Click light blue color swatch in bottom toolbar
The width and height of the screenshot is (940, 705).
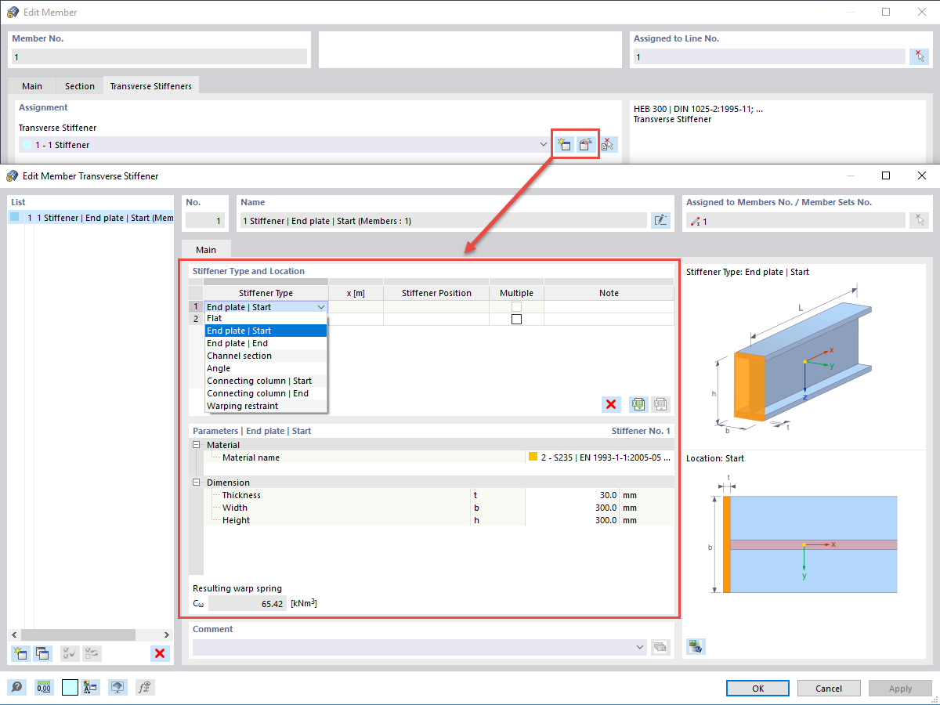coord(70,688)
